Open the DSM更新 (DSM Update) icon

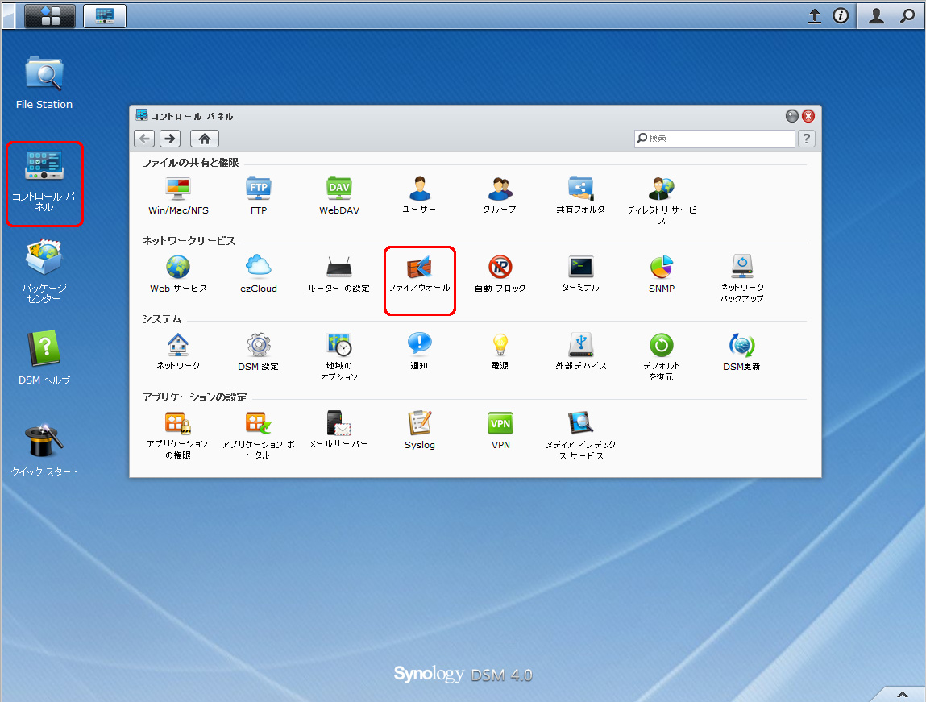coord(741,347)
